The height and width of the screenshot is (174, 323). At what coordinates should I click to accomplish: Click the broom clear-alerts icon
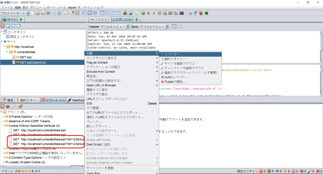(20, 106)
